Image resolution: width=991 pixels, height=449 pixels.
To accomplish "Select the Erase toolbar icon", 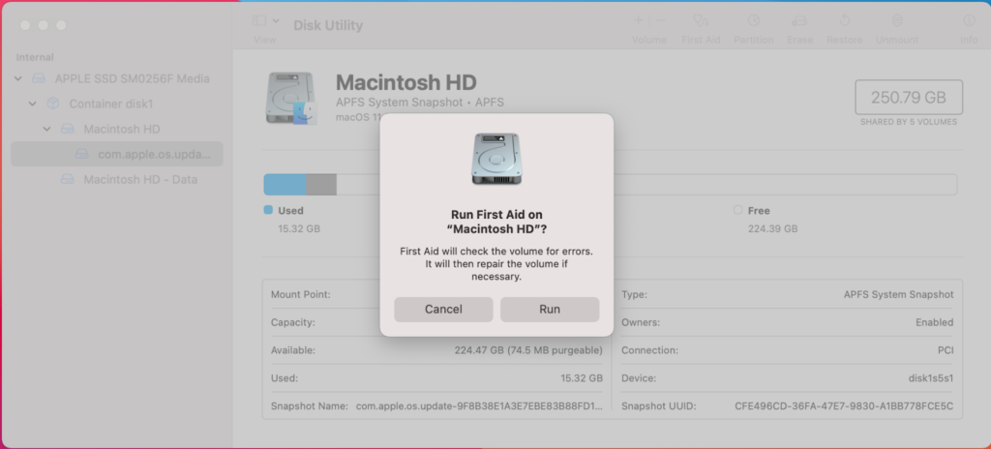I will pos(798,21).
